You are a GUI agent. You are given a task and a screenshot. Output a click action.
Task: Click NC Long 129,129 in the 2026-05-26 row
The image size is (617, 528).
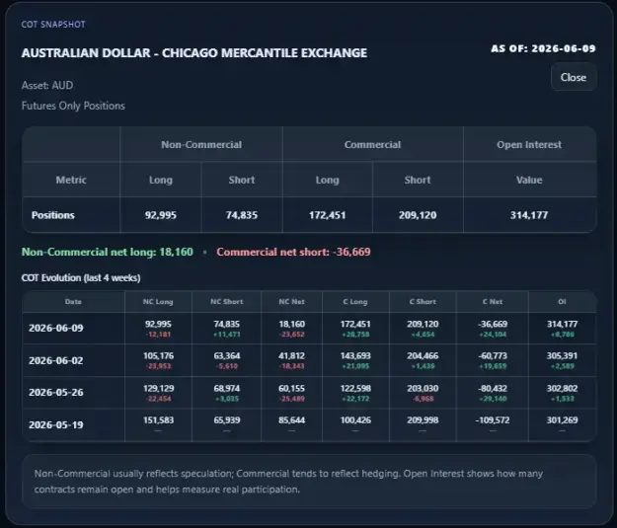click(158, 388)
